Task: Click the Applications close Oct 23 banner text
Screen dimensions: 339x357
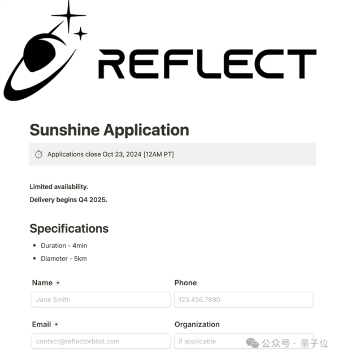Action: (x=110, y=154)
